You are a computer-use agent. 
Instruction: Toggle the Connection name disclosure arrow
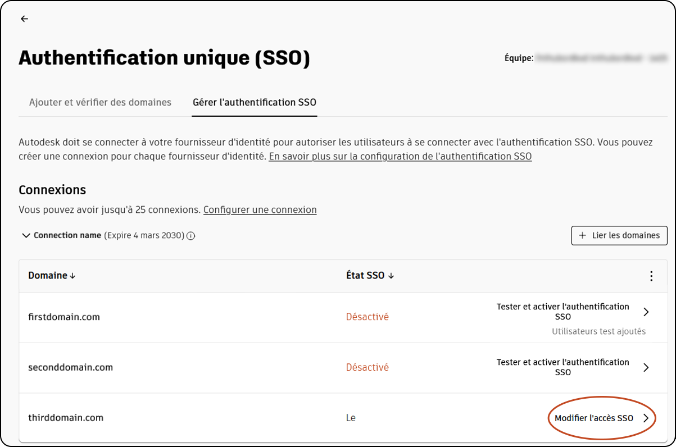point(26,235)
